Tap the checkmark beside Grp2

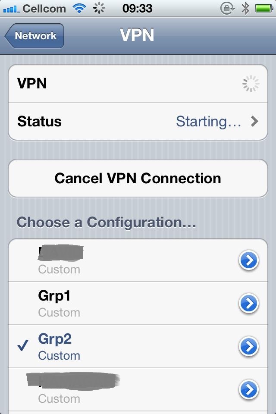23,345
